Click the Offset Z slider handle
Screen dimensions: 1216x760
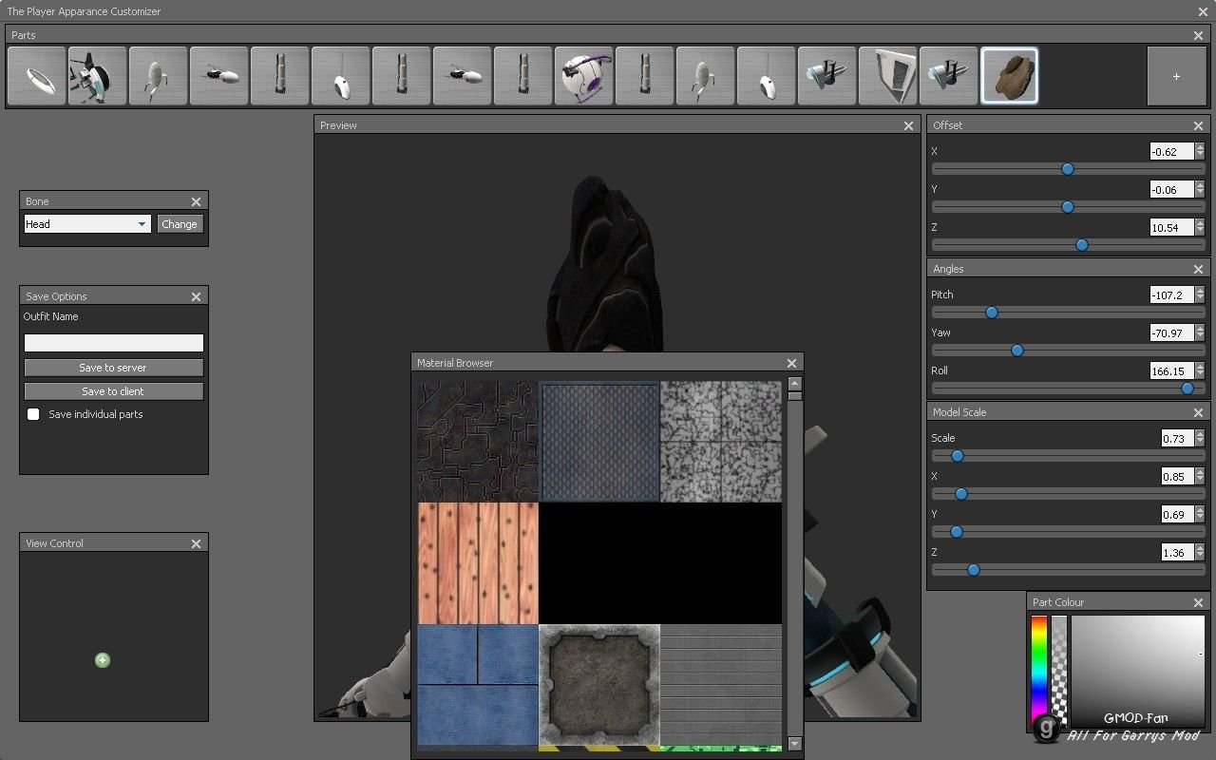(1082, 245)
